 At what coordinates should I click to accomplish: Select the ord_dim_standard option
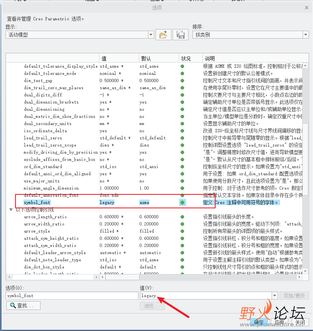[43, 167]
